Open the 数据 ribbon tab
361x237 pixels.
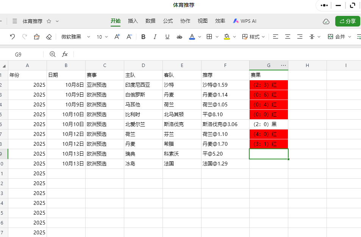click(150, 21)
